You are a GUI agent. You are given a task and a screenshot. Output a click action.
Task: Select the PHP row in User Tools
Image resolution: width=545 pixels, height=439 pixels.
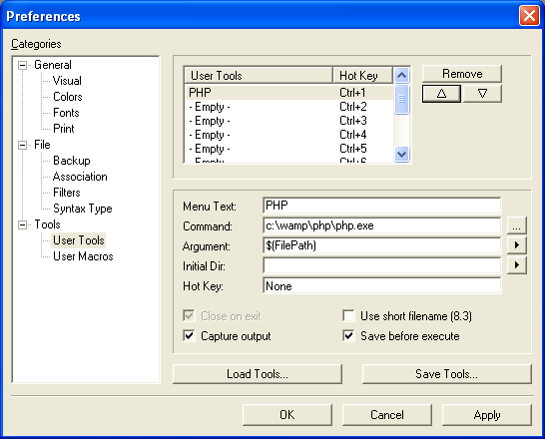pyautogui.click(x=289, y=93)
